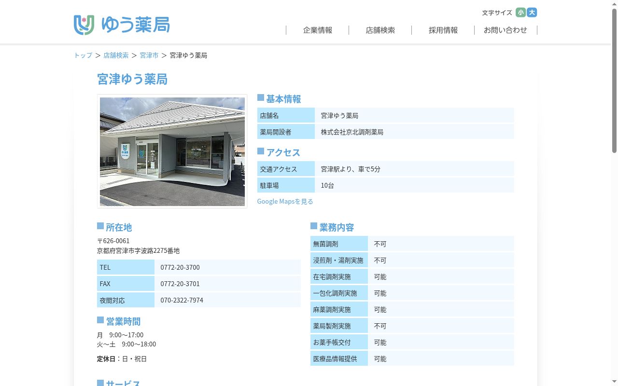Open the 宮津市 breadcrumb link
The image size is (618, 386).
[x=149, y=55]
